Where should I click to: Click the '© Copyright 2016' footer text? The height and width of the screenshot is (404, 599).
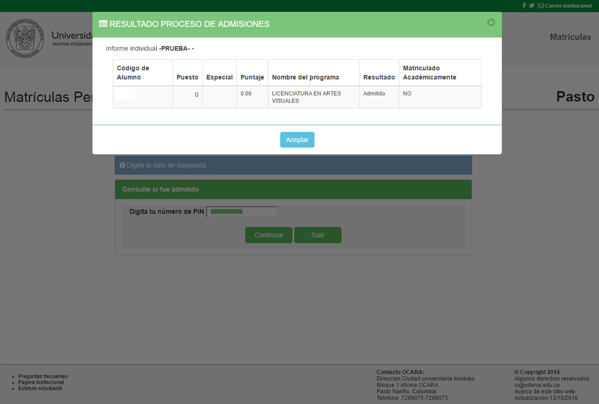tap(537, 372)
